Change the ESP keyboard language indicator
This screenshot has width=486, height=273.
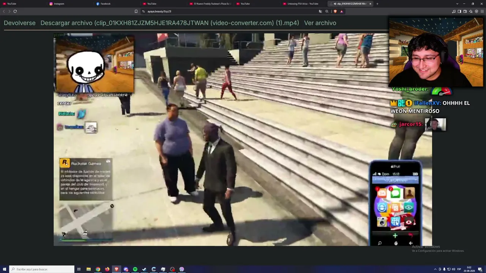pyautogui.click(x=459, y=269)
